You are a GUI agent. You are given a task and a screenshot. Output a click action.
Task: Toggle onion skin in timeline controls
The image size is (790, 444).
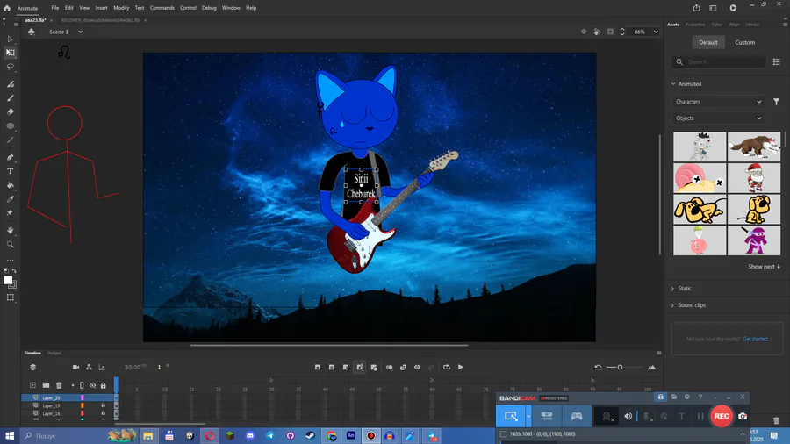point(390,367)
